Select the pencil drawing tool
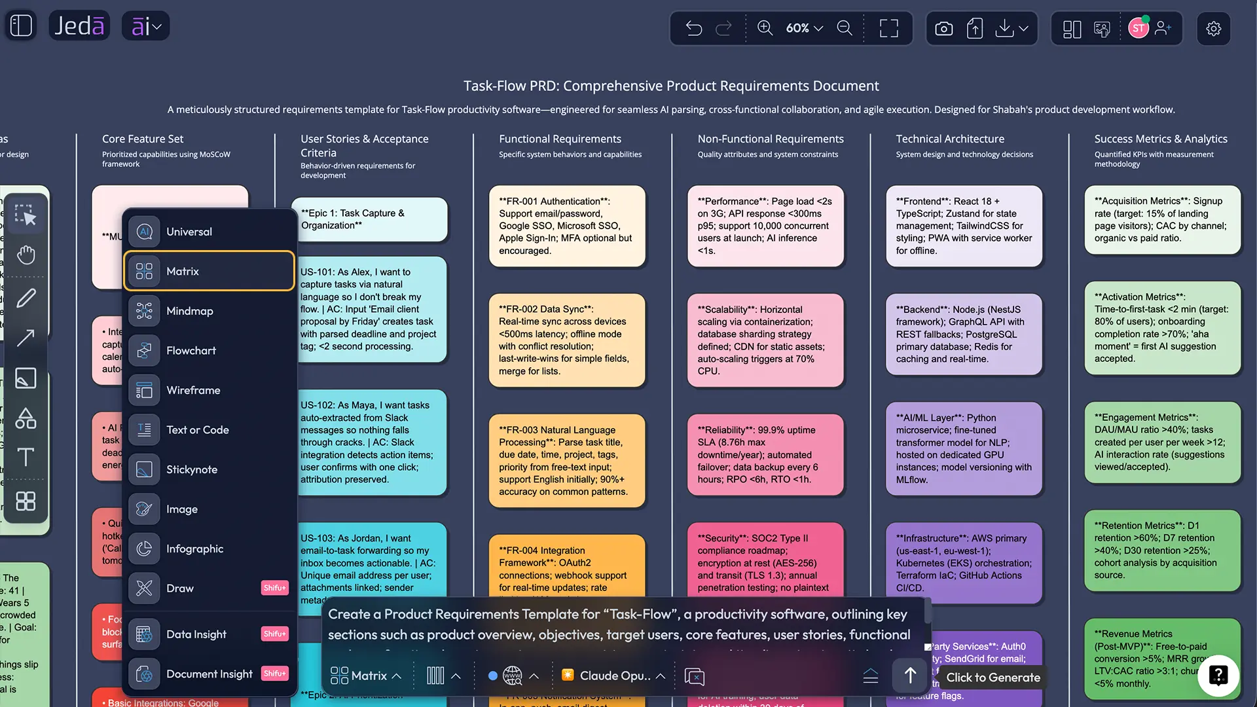The width and height of the screenshot is (1257, 707). (26, 299)
